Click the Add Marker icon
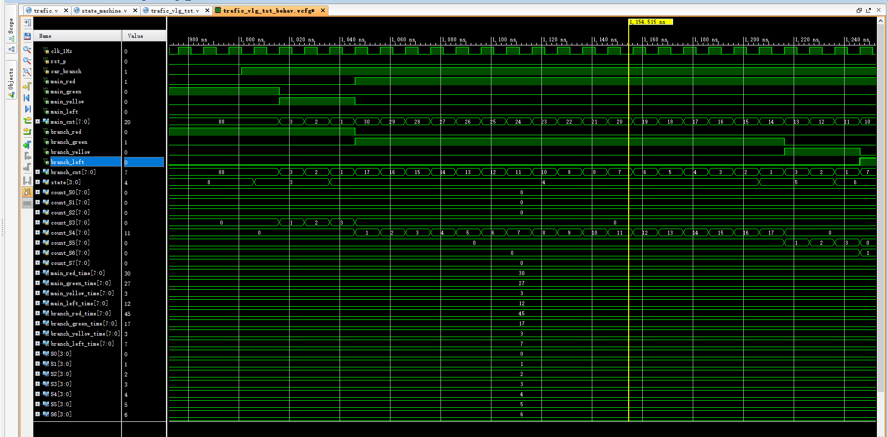 27,145
